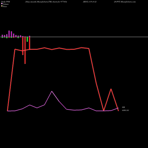Image resolution: width=148 pixels, height=148 pixels.
Task: Click the red price line's late spike peak
Action: coord(111,89)
